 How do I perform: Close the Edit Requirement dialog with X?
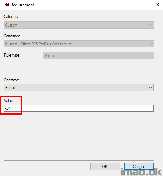point(158,5)
